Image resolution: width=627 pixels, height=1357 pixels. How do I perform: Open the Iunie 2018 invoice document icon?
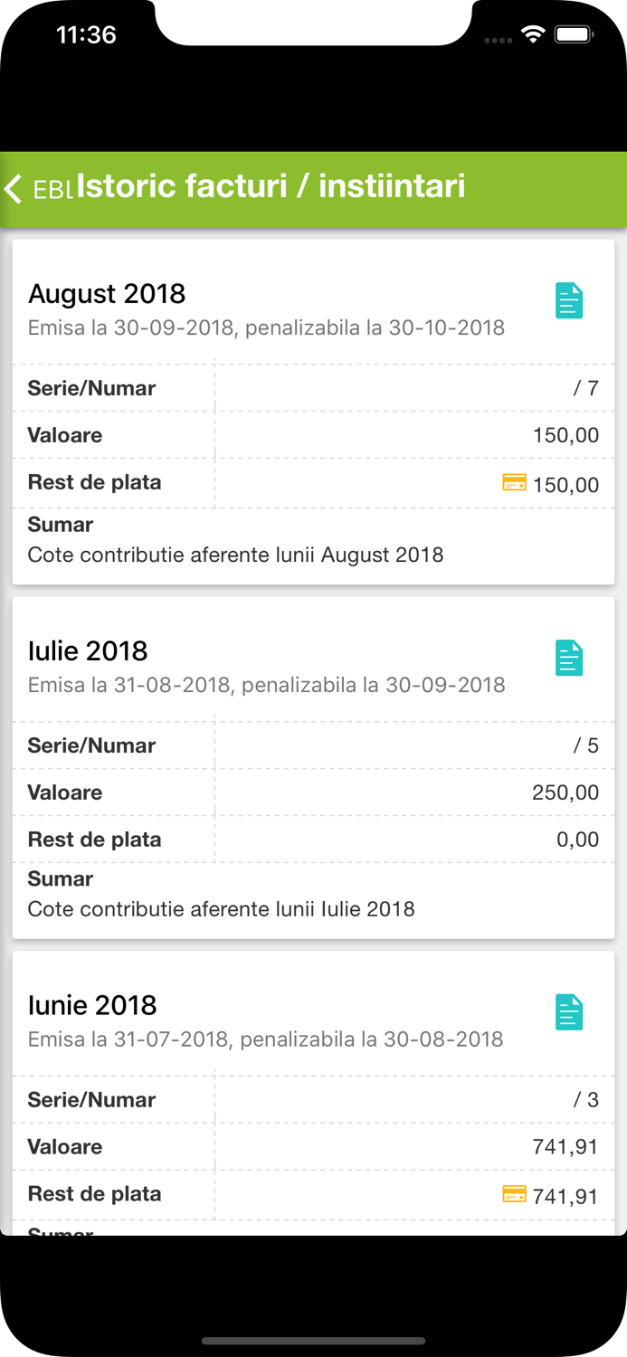coord(569,1012)
